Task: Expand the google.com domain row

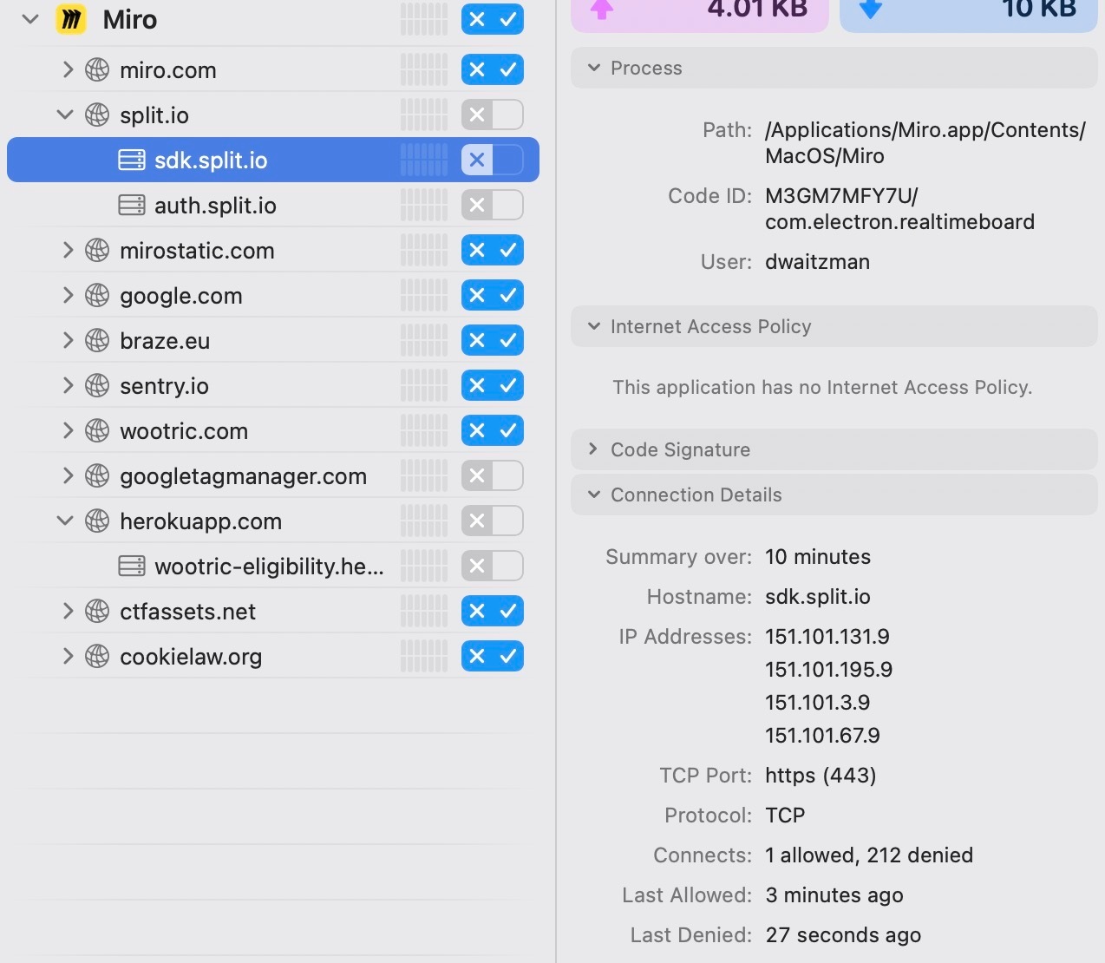Action: pyautogui.click(x=68, y=295)
